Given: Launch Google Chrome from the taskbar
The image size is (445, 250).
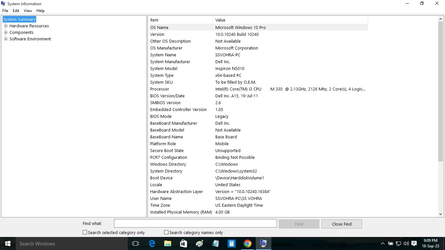Looking at the screenshot, I should pyautogui.click(x=248, y=243).
